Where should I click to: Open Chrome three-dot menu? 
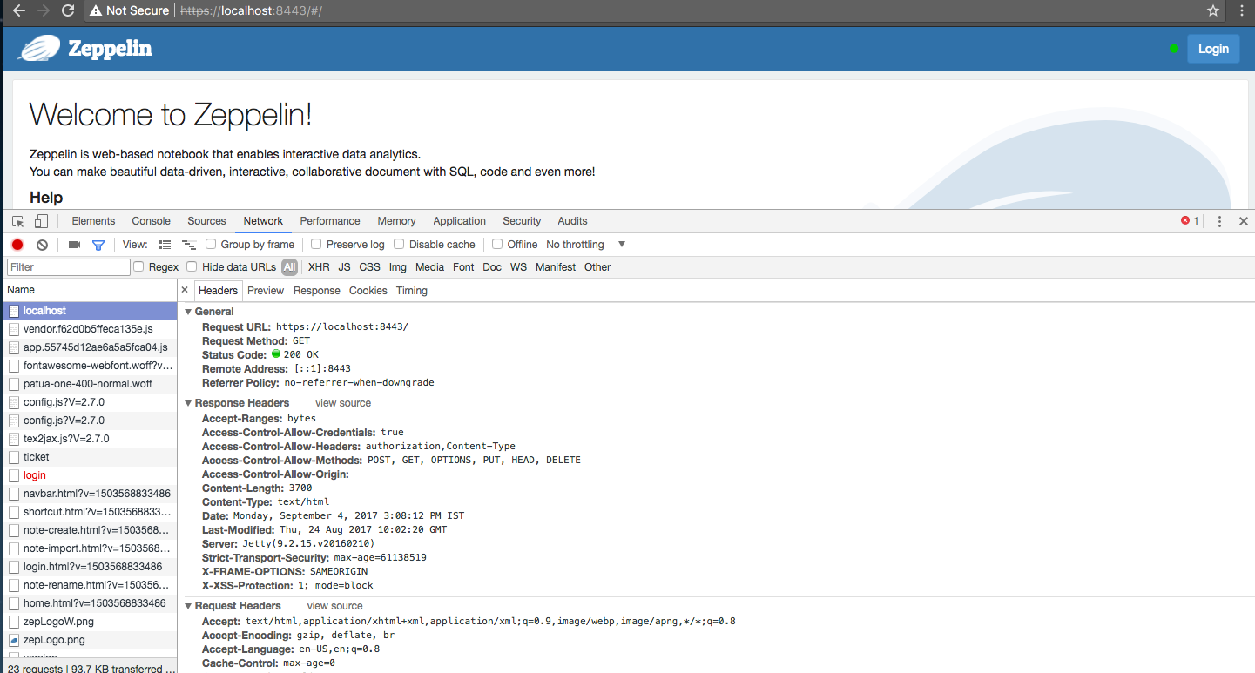point(1243,11)
